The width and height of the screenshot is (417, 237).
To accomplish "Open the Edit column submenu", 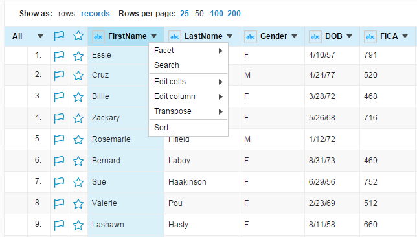I will pos(188,96).
